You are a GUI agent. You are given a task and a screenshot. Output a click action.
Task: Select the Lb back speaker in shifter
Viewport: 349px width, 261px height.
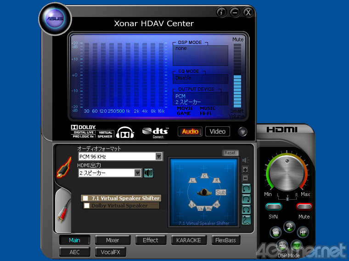[x=201, y=208]
